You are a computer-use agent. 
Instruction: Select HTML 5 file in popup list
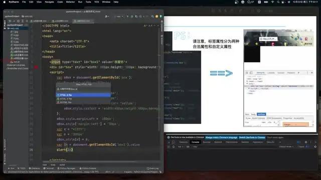(83, 95)
